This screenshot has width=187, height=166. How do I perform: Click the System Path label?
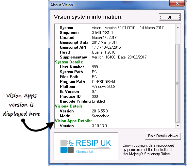click(71, 72)
